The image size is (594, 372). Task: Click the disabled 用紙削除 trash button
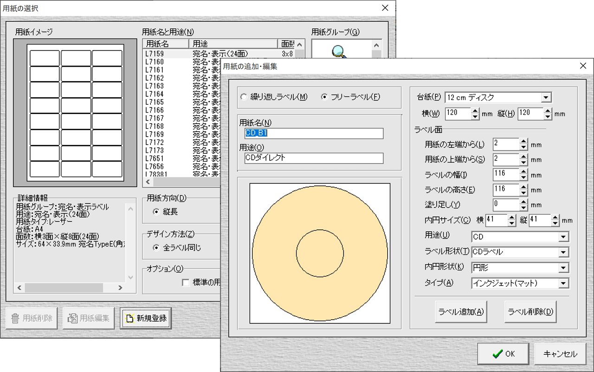[x=32, y=318]
